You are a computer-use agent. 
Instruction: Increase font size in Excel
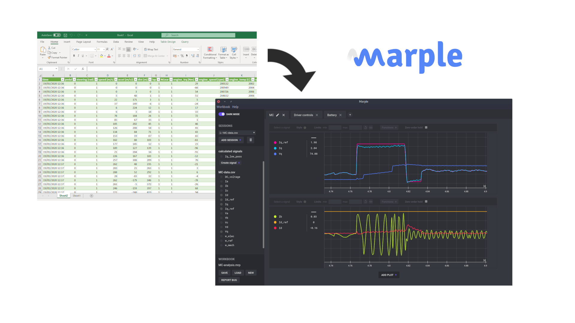pyautogui.click(x=108, y=49)
